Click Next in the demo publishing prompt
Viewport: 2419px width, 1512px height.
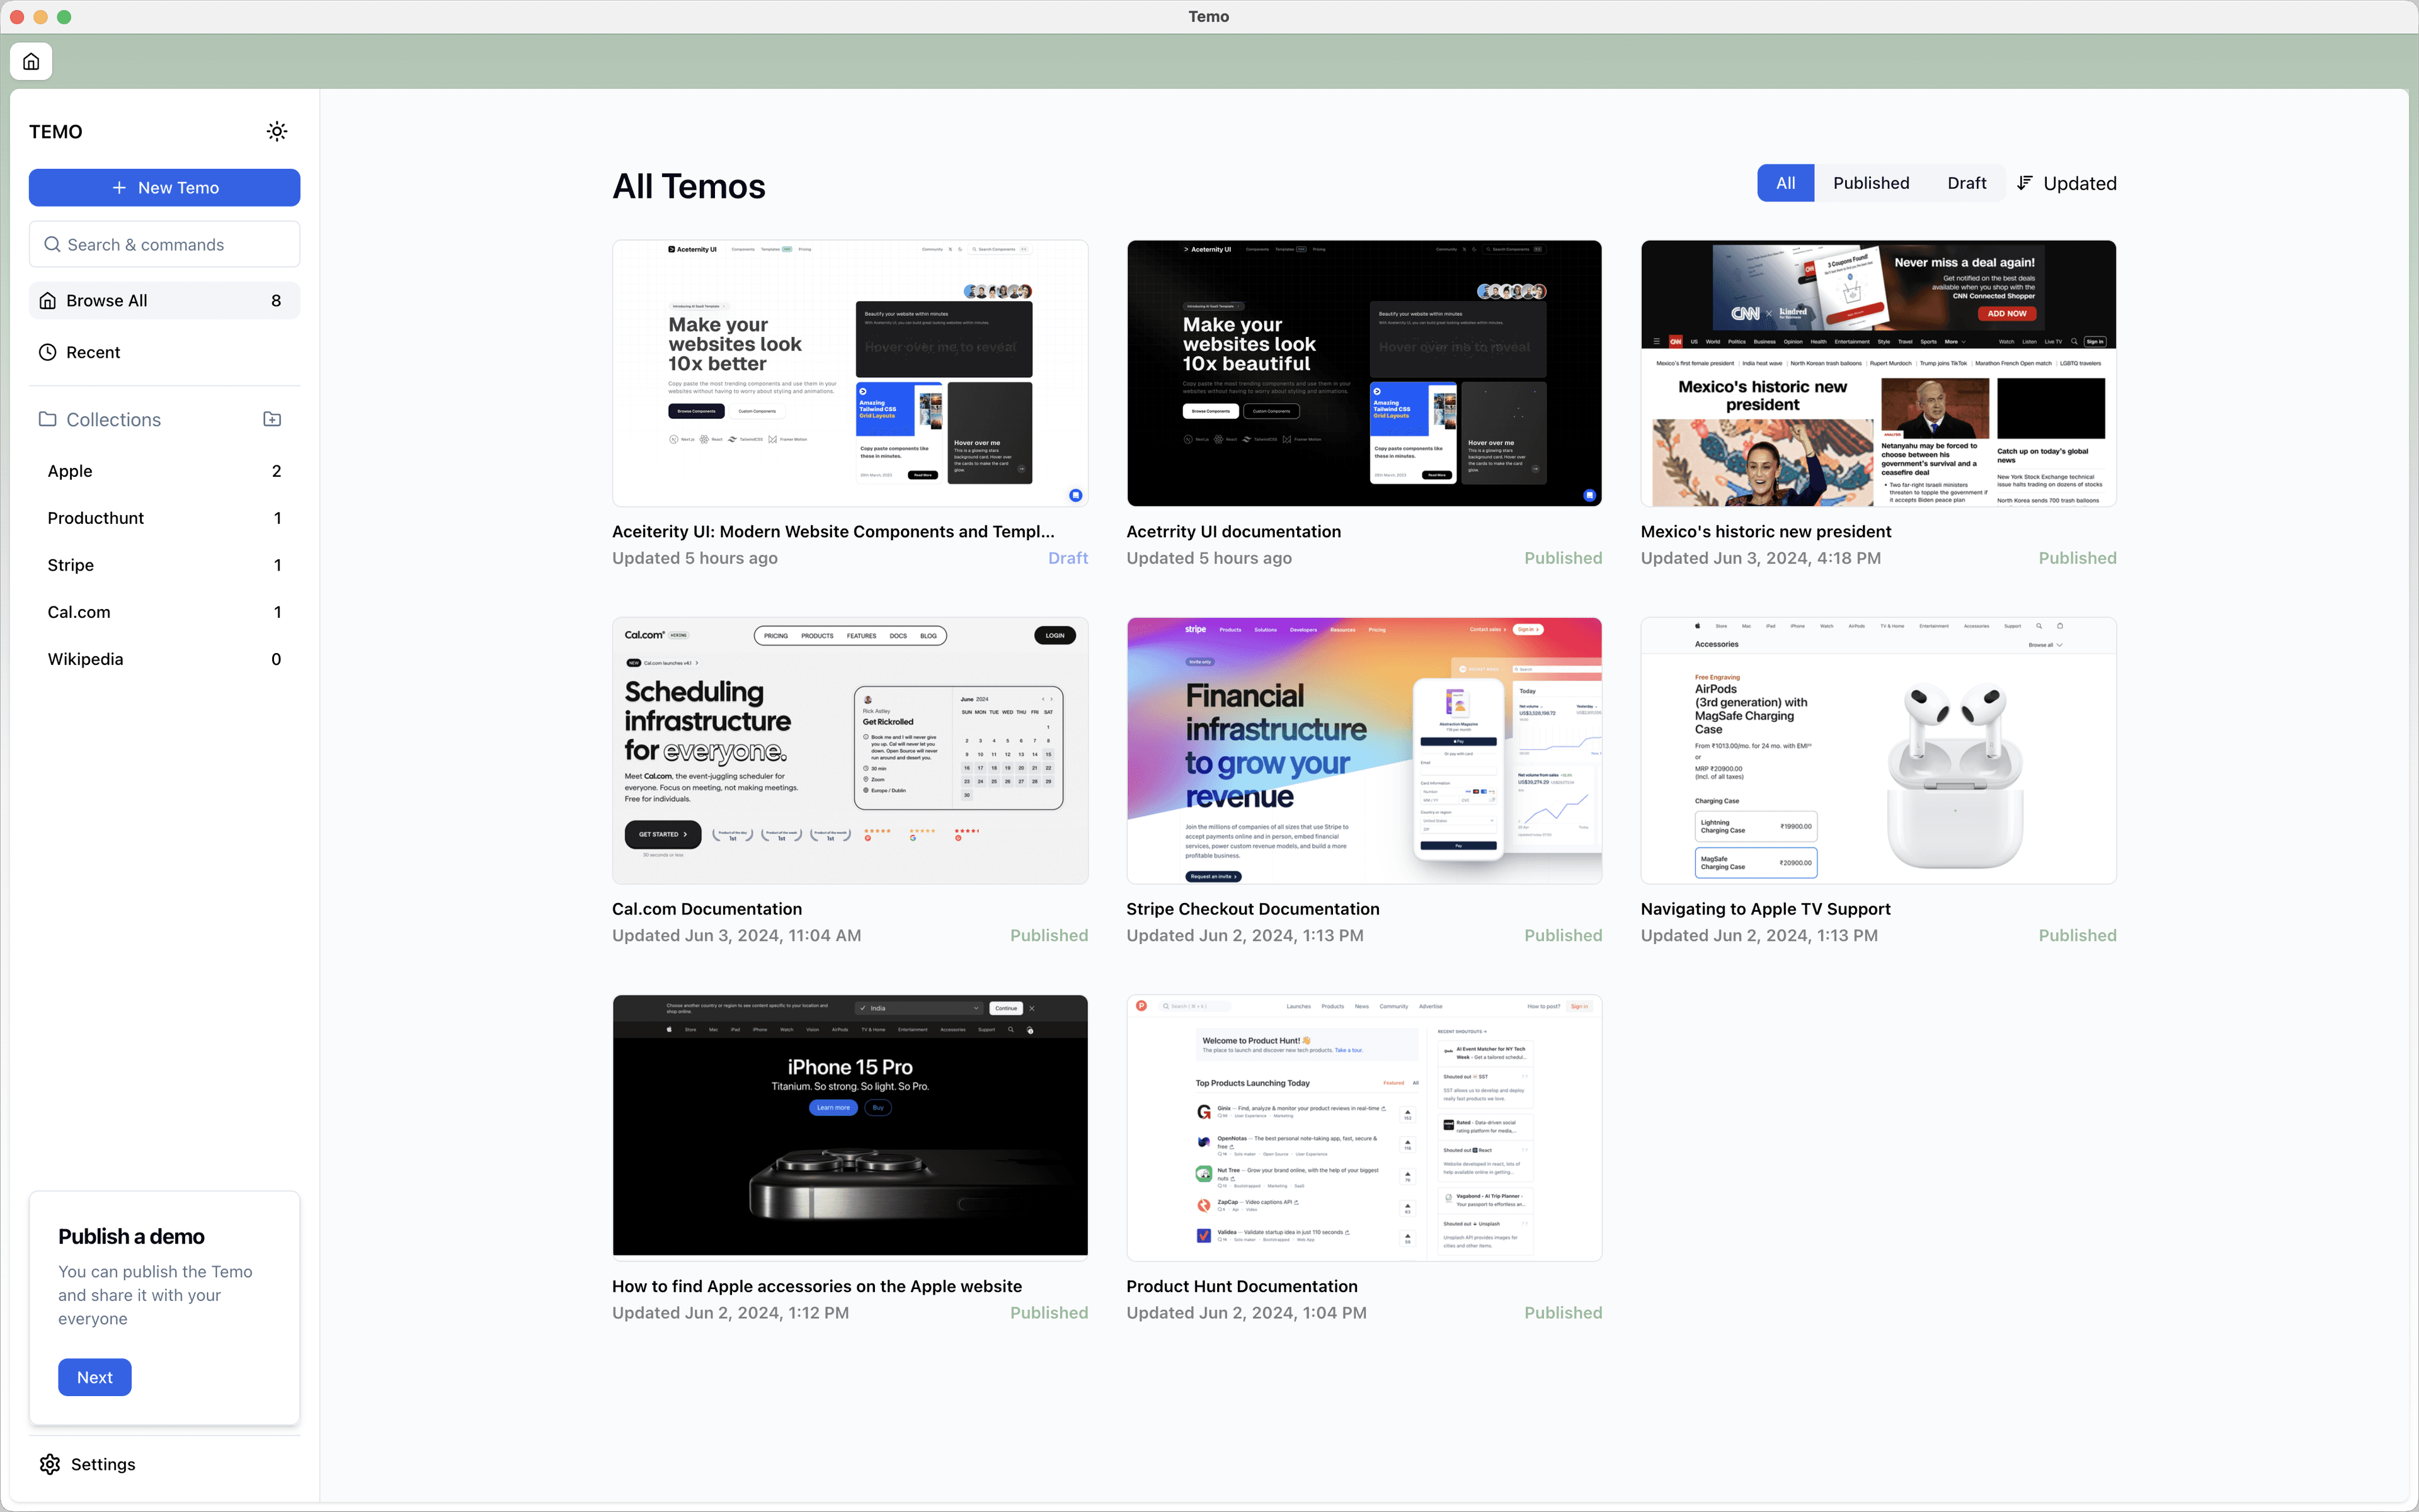93,1376
